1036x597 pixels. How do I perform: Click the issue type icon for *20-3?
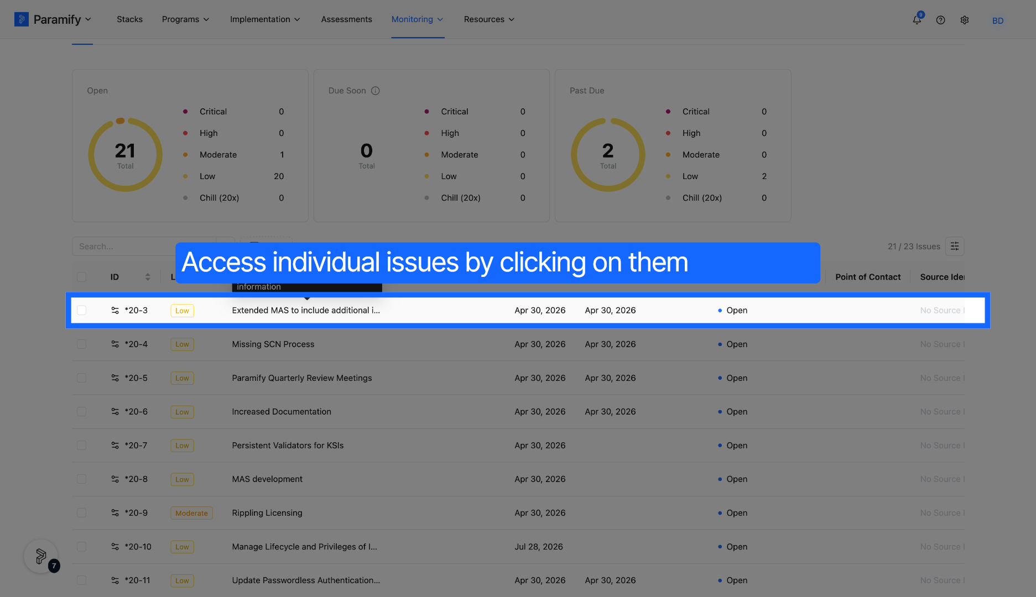pyautogui.click(x=115, y=311)
